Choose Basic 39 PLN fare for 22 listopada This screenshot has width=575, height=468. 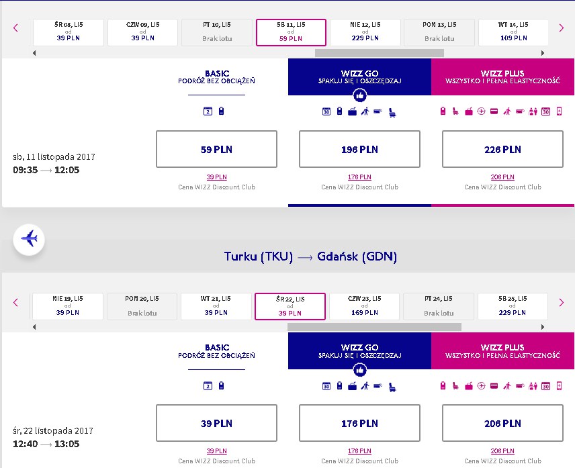pos(216,423)
